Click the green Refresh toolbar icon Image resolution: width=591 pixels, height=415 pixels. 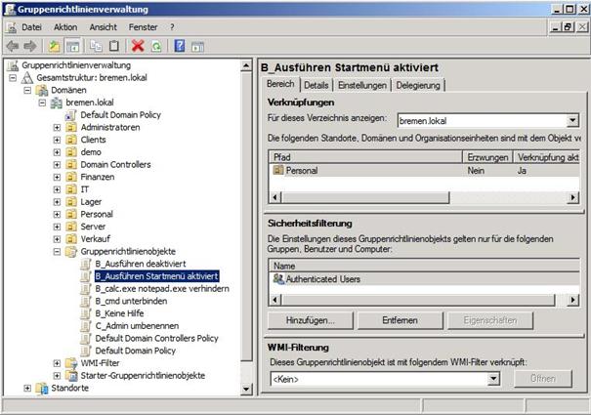(x=155, y=46)
